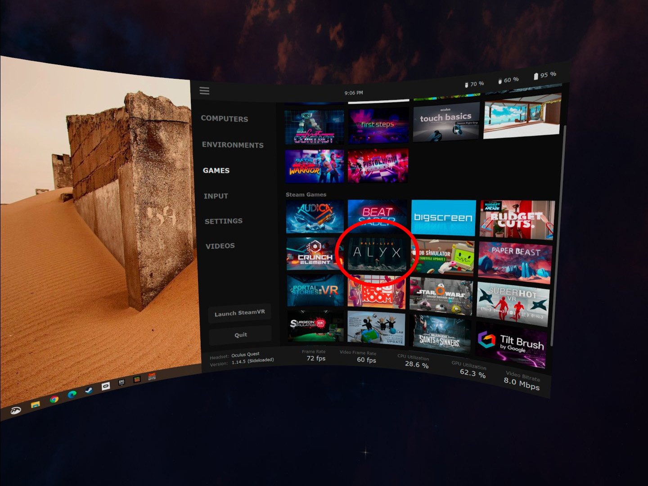Click the 28.6 % CPU Utilization value

(417, 364)
